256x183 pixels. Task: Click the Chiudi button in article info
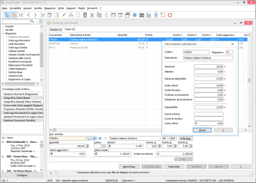[202, 130]
